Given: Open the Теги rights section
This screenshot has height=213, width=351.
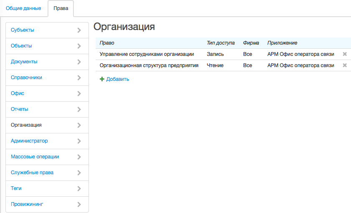Looking at the screenshot, I should pyautogui.click(x=47, y=189).
